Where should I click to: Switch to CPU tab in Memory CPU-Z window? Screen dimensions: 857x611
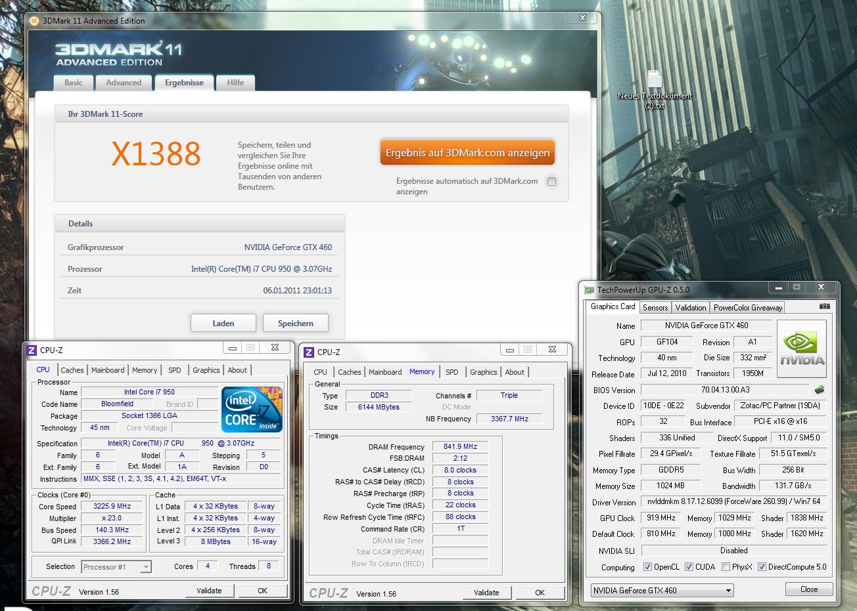[321, 372]
